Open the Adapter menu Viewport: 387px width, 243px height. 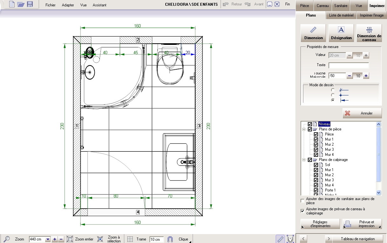pos(68,5)
